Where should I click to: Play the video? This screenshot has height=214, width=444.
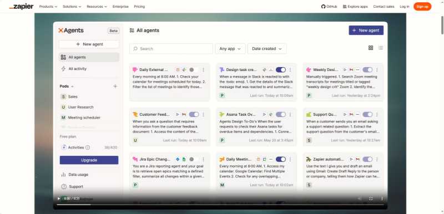[x=59, y=198]
